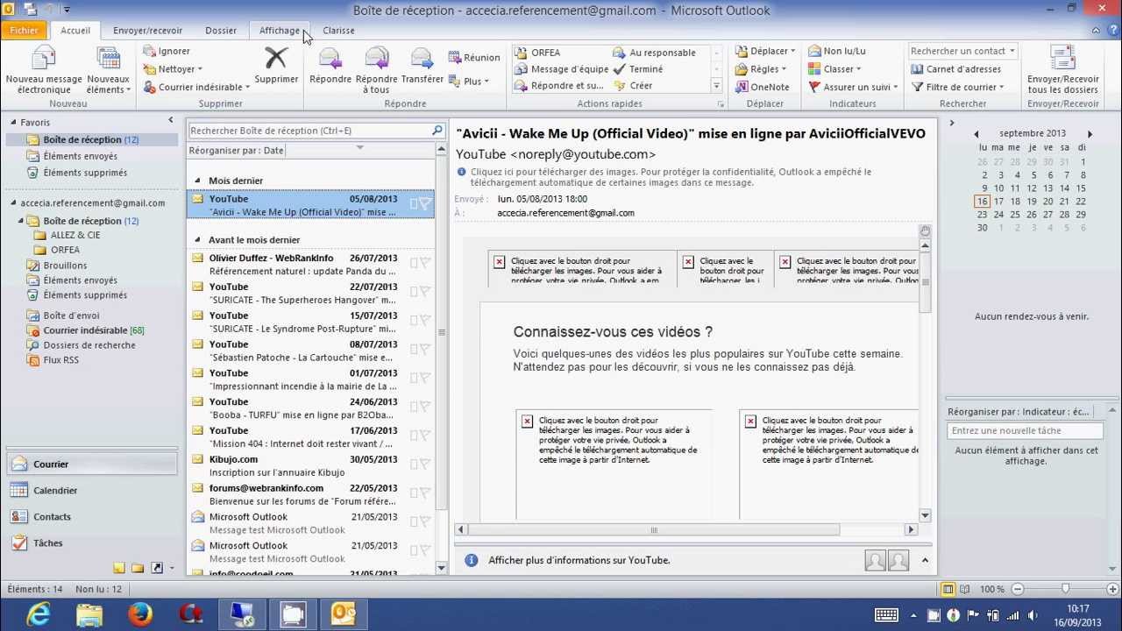Viewport: 1122px width, 631px height.
Task: Open File Explorer from the taskbar
Action: [x=89, y=614]
